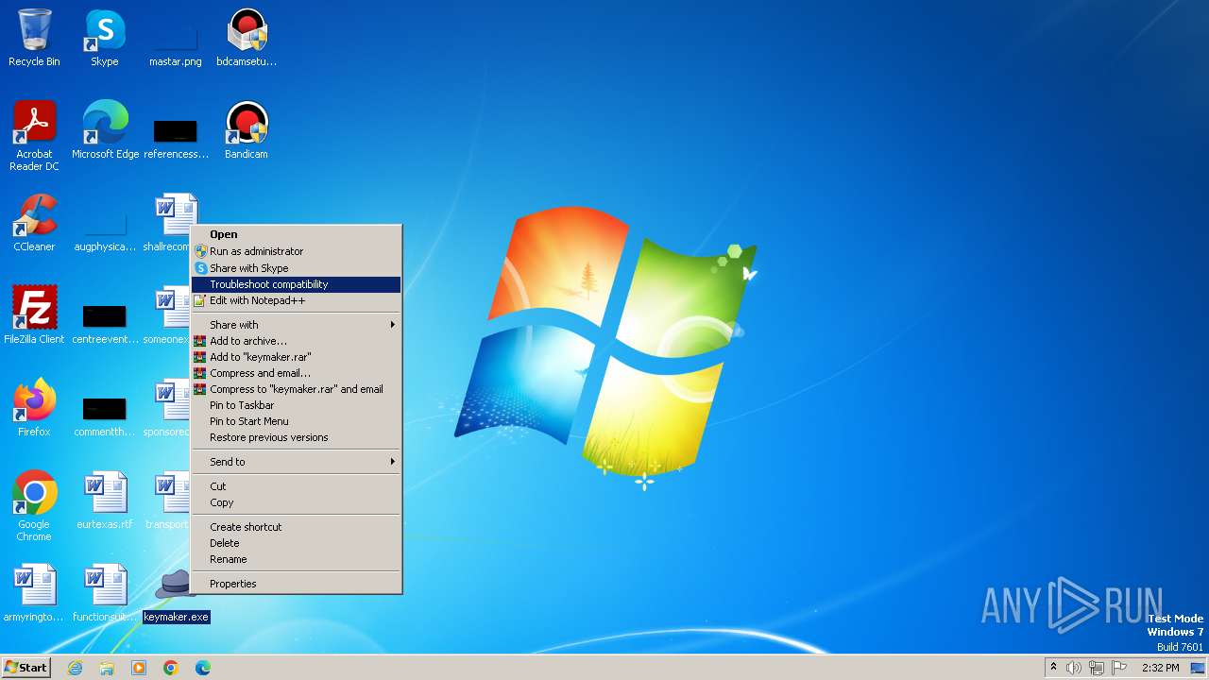The height and width of the screenshot is (680, 1209).
Task: Open the Recycle Bin icon
Action: tap(34, 38)
